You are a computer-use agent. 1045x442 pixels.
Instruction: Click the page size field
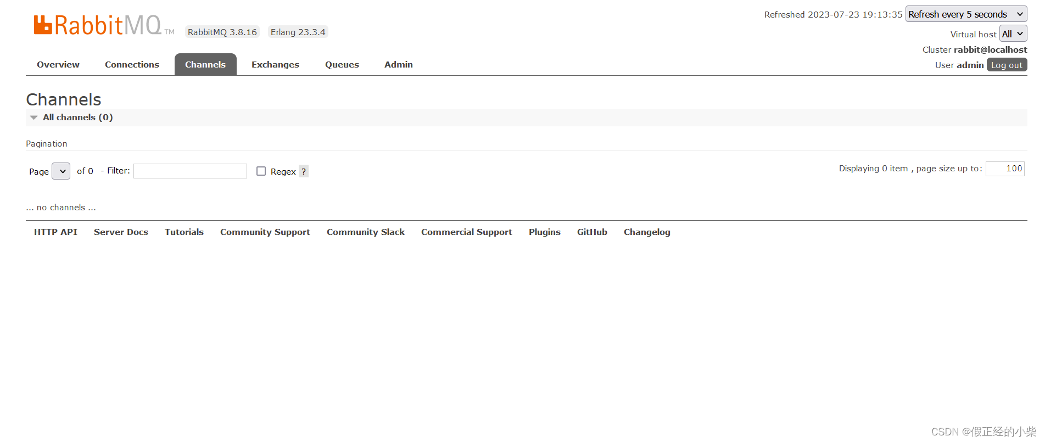1005,169
